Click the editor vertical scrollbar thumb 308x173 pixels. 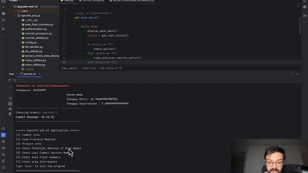pyautogui.click(x=300, y=26)
